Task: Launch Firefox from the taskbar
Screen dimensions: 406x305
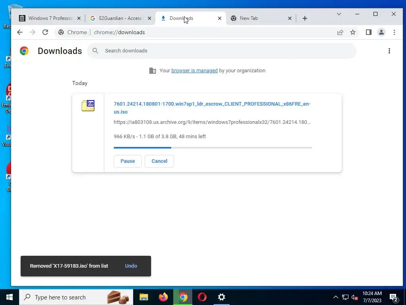Action: click(x=163, y=297)
